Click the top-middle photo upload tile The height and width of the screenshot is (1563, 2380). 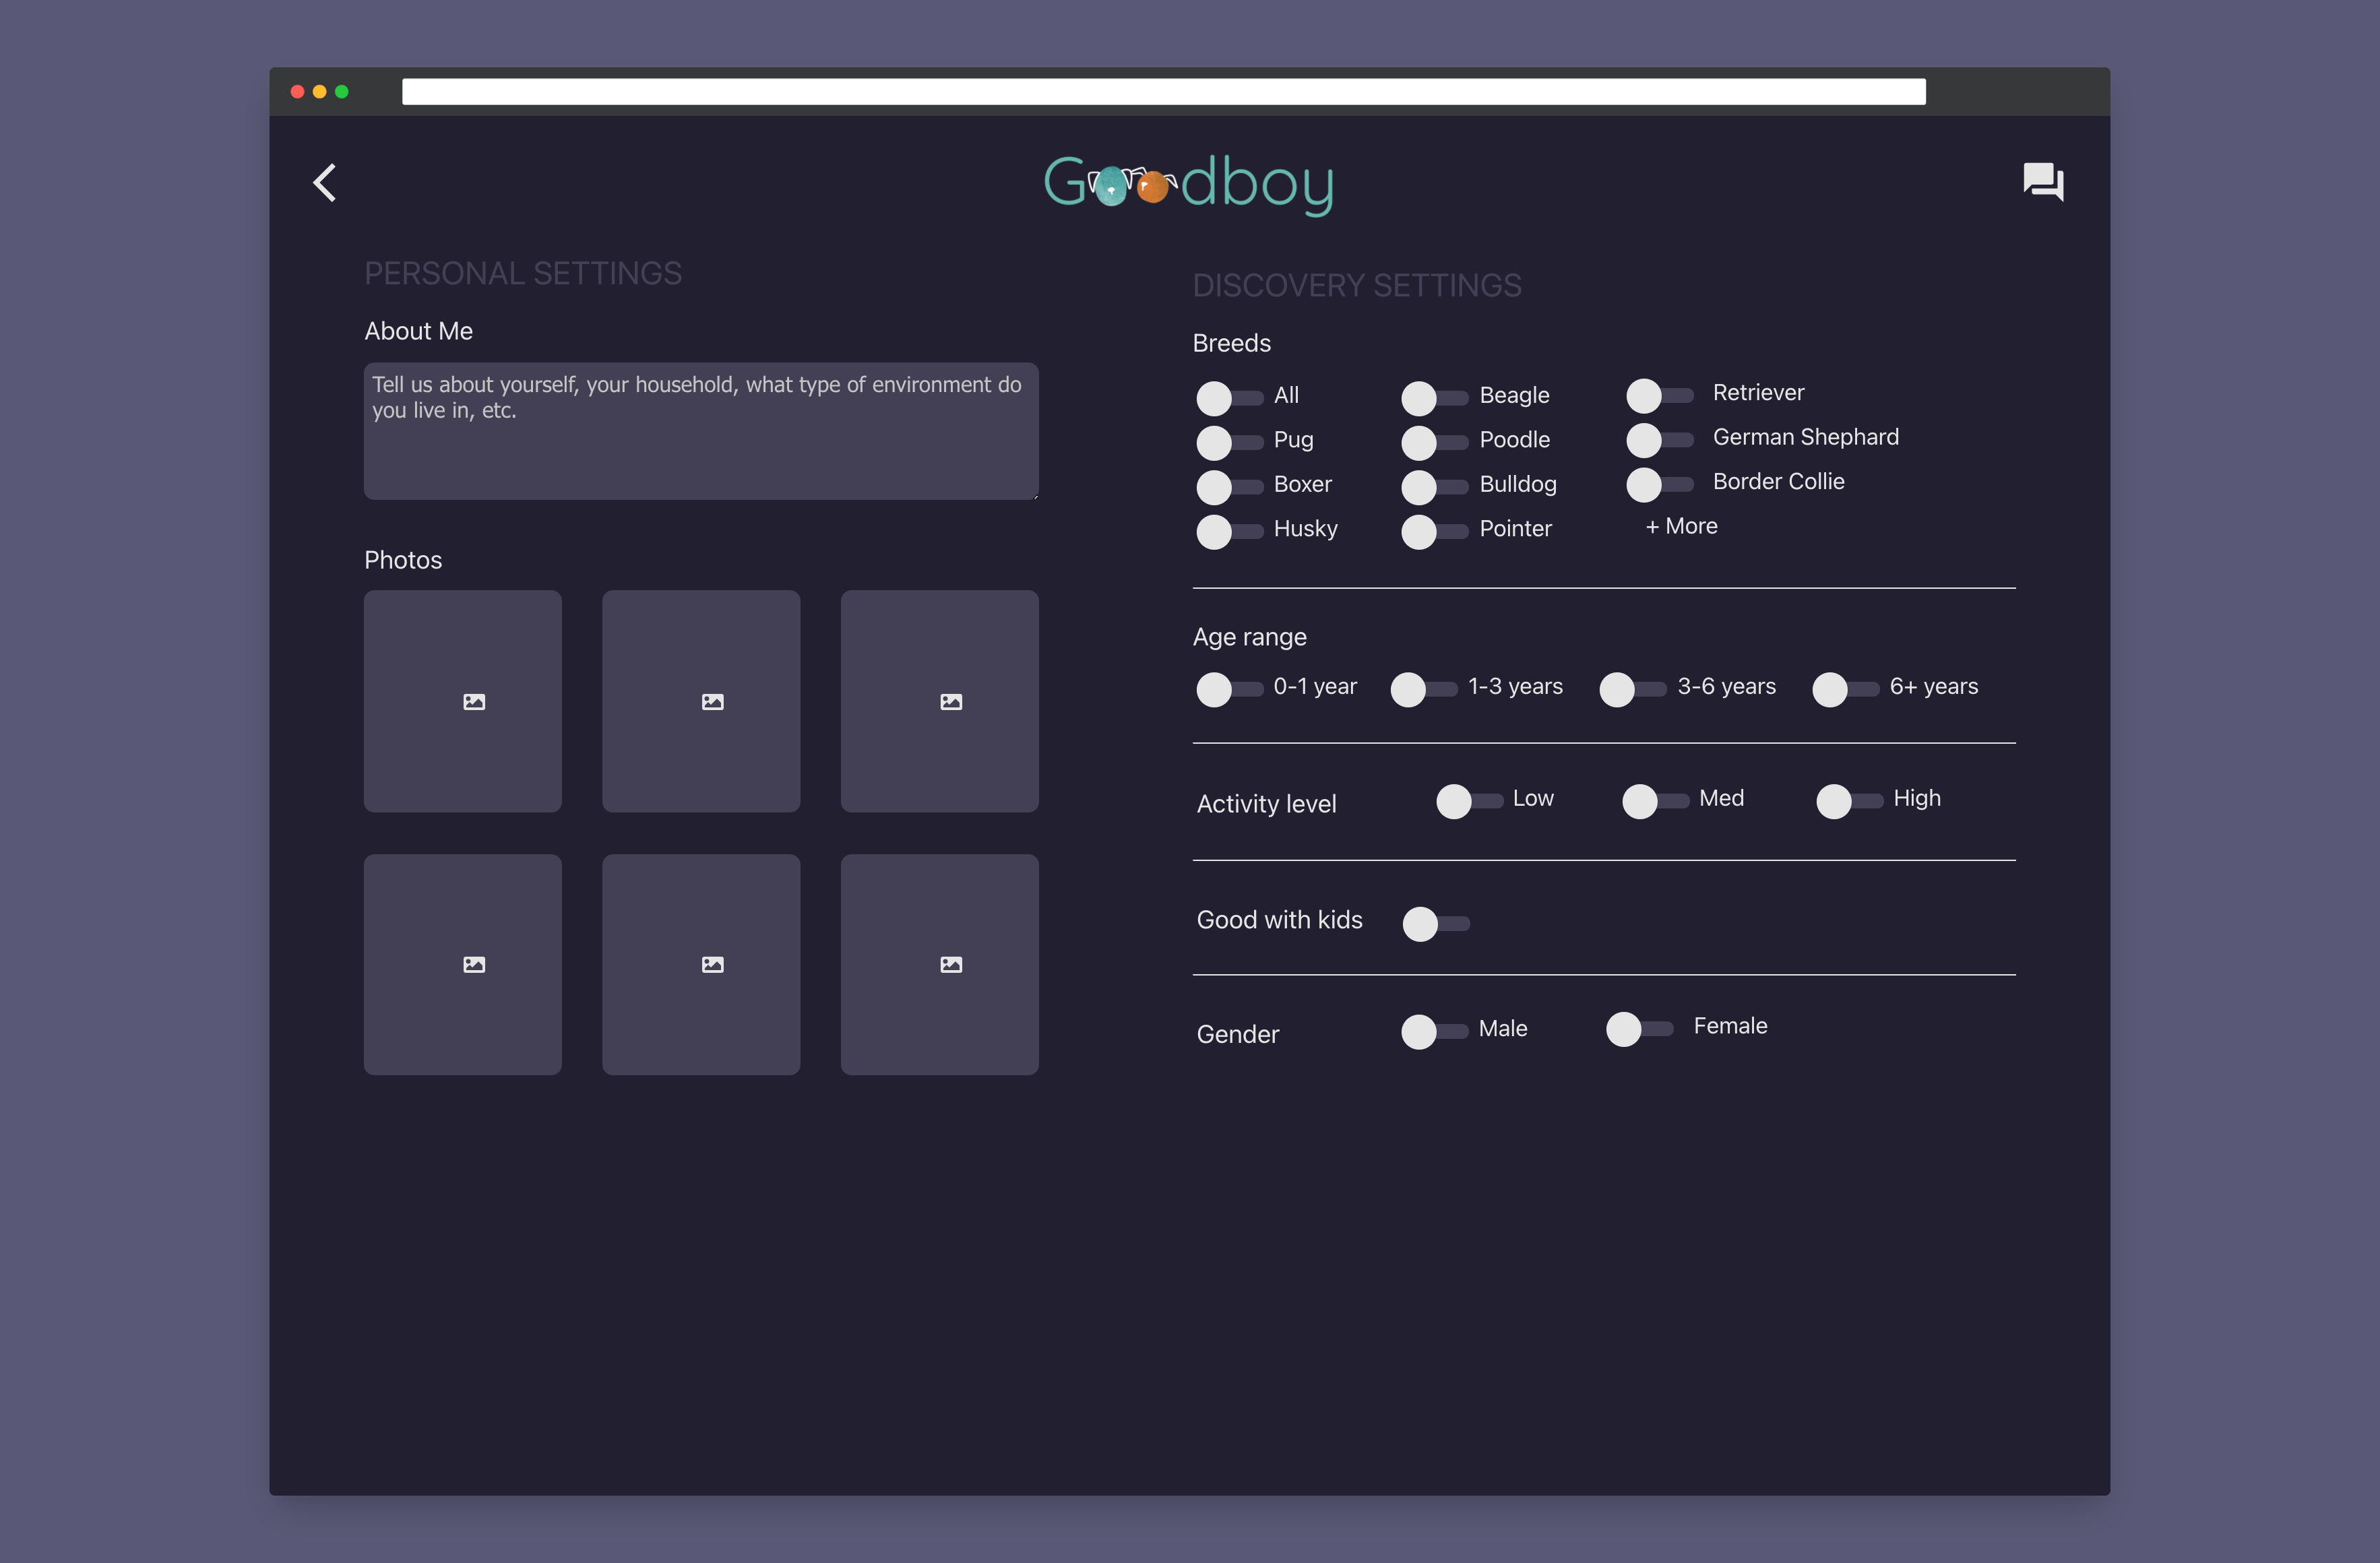tap(700, 701)
